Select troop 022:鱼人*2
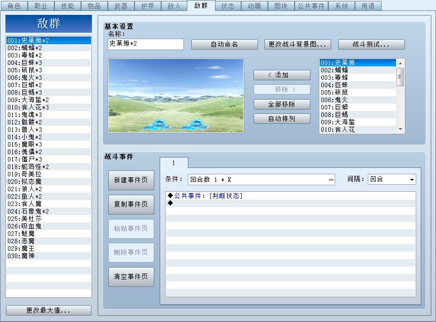The width and height of the screenshot is (436, 322). pyautogui.click(x=48, y=196)
